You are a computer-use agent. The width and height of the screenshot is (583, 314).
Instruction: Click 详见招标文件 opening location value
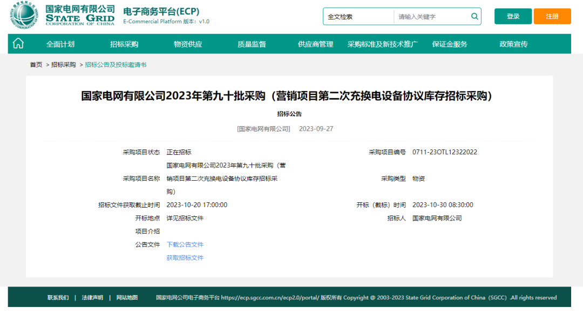click(185, 218)
